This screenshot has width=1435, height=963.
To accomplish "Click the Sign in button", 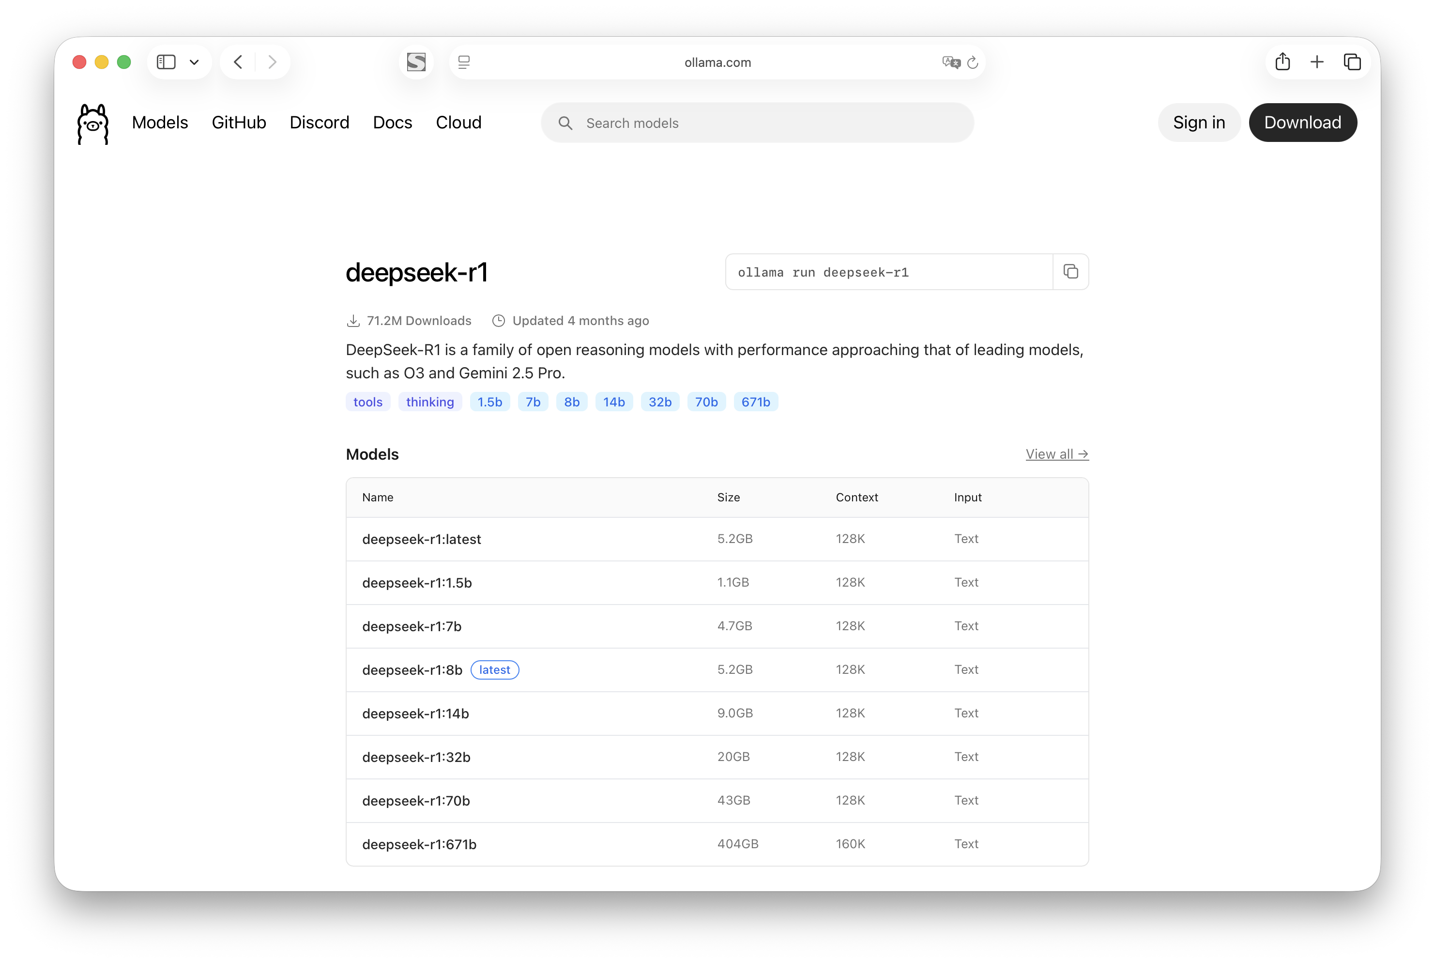I will pos(1199,122).
